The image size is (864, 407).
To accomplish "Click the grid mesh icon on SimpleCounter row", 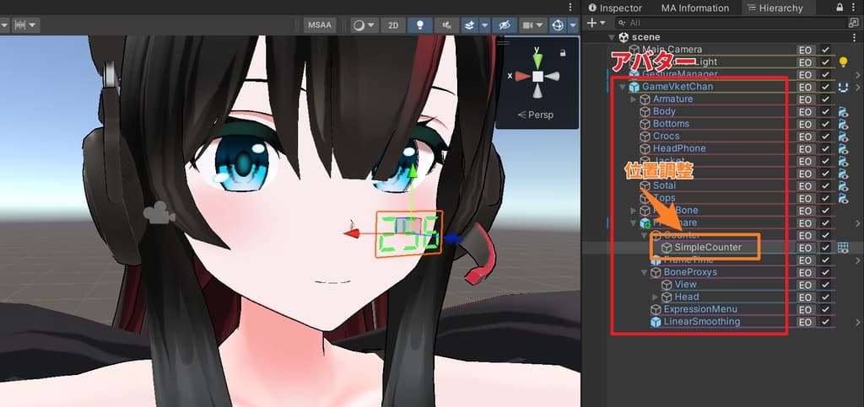I will pyautogui.click(x=843, y=248).
